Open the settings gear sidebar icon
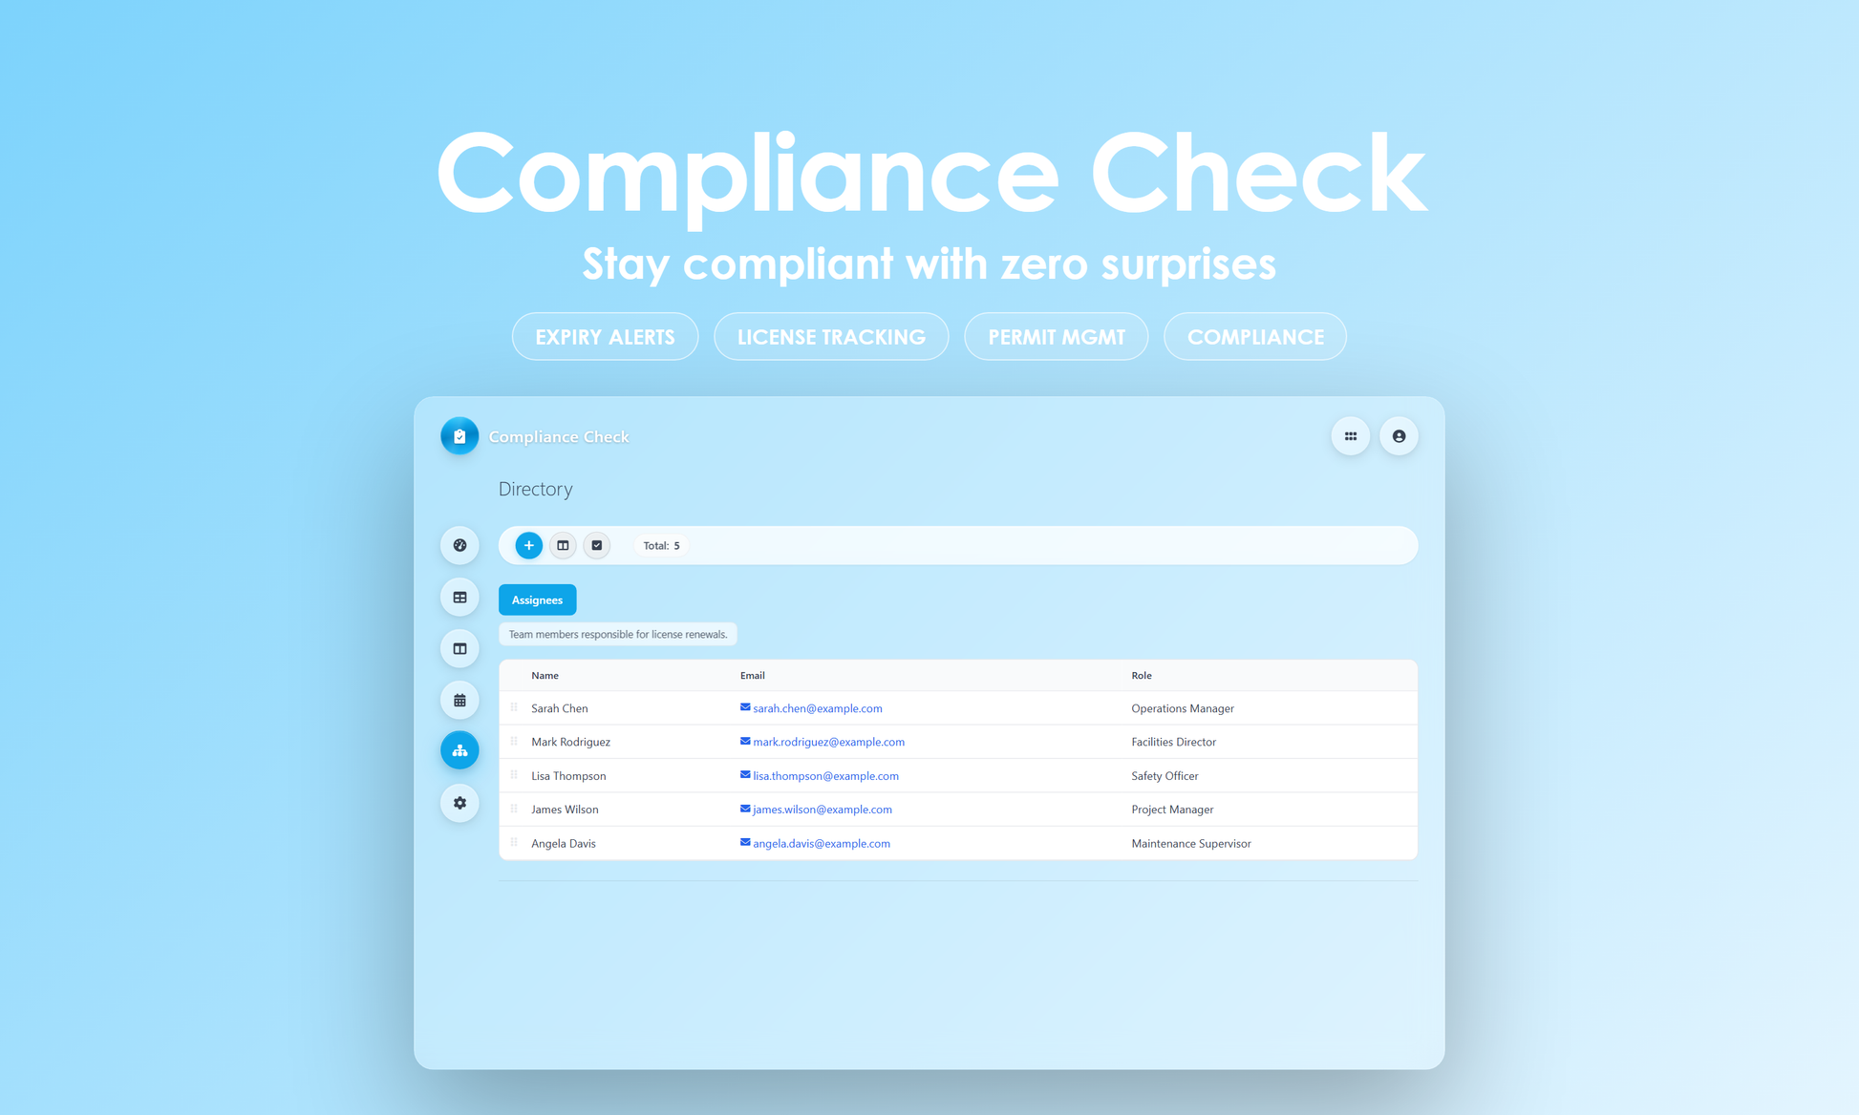 (x=459, y=803)
